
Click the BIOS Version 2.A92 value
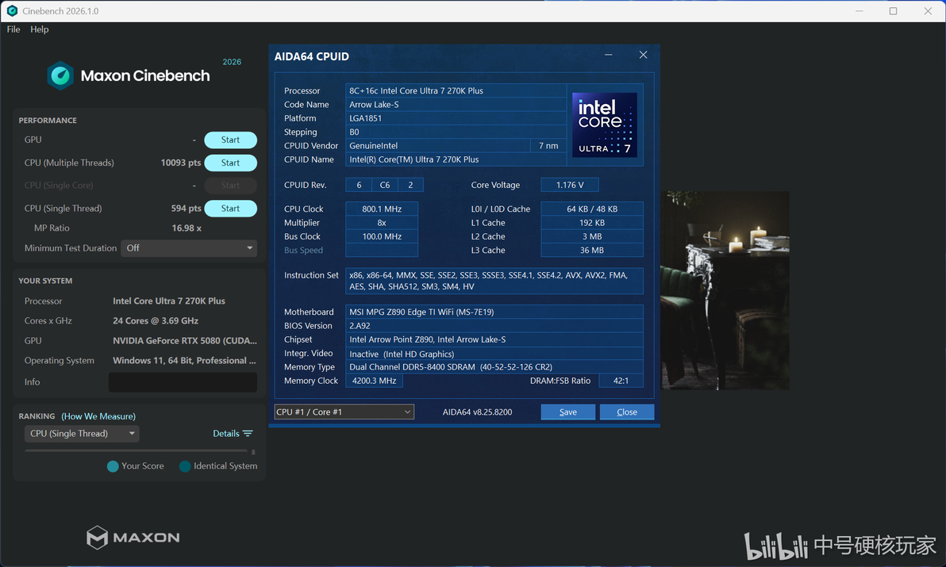coord(494,326)
